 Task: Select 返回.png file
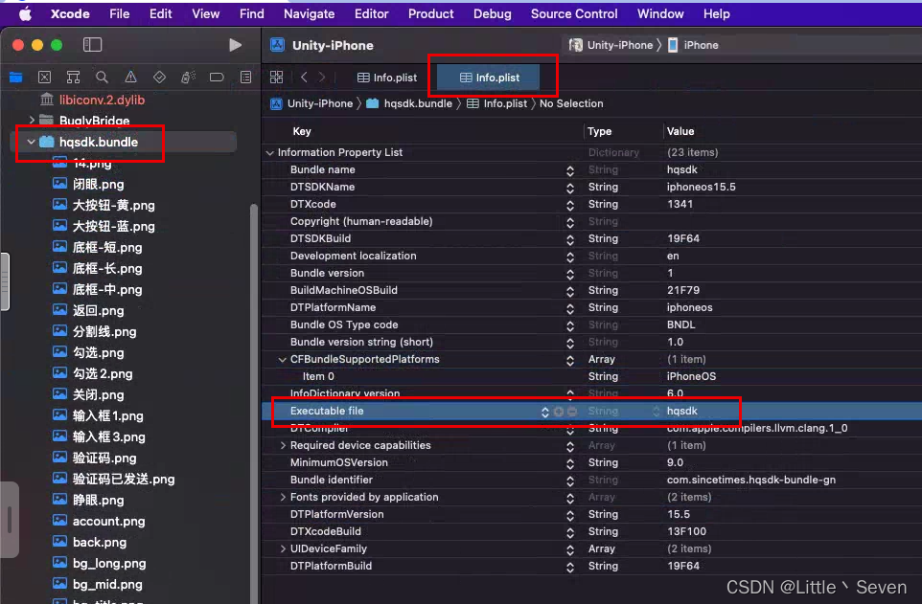coord(88,310)
